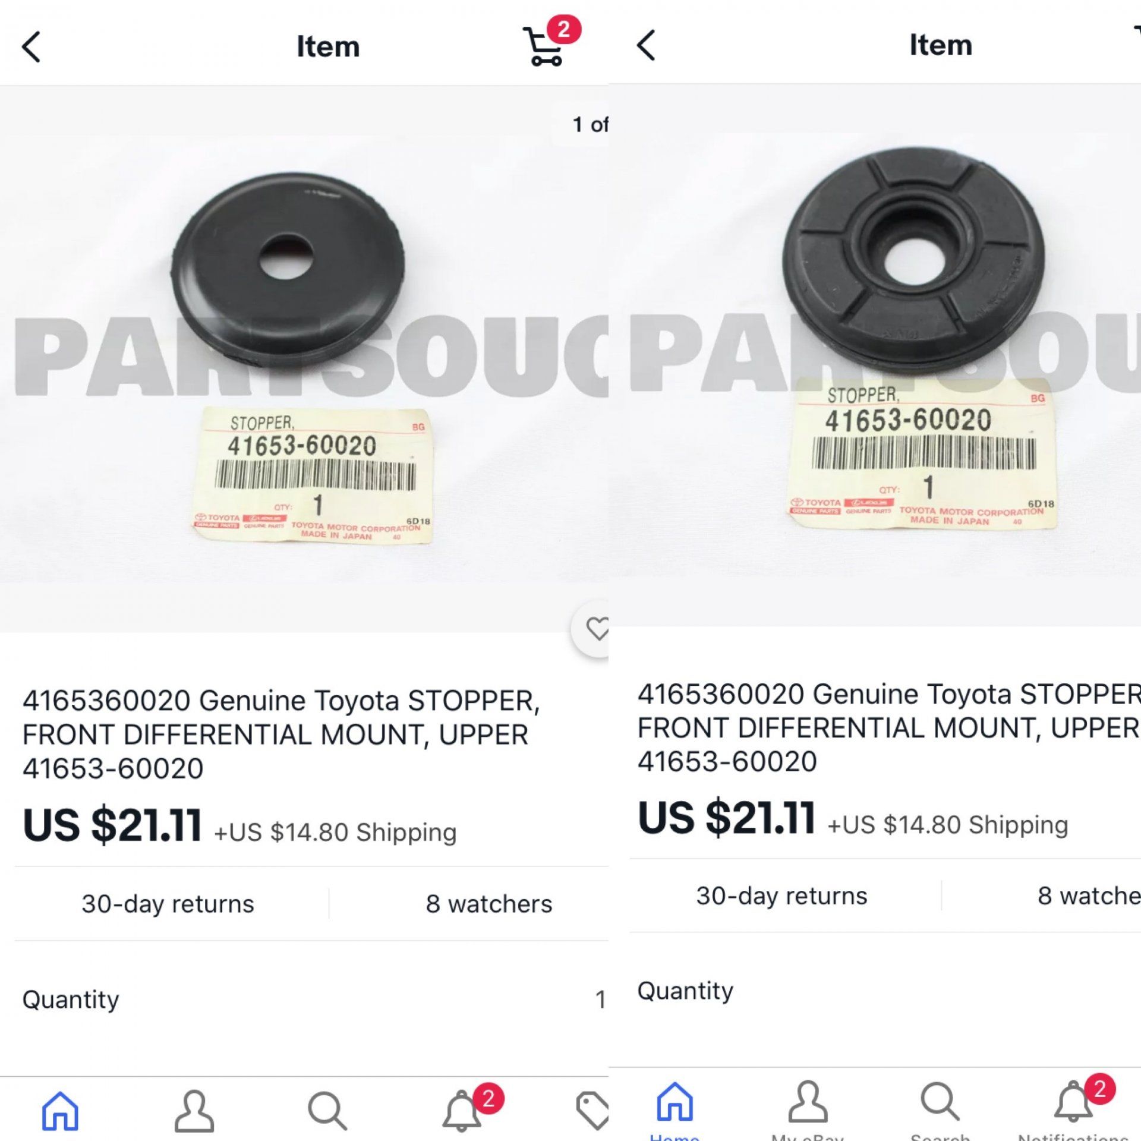Open the Quantity row in right screenshot
Image resolution: width=1141 pixels, height=1141 pixels.
pos(885,991)
